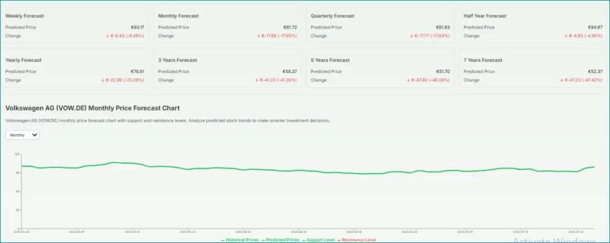
Task: Click weekly change €-6.43 (-6.46%)
Action: (x=125, y=36)
